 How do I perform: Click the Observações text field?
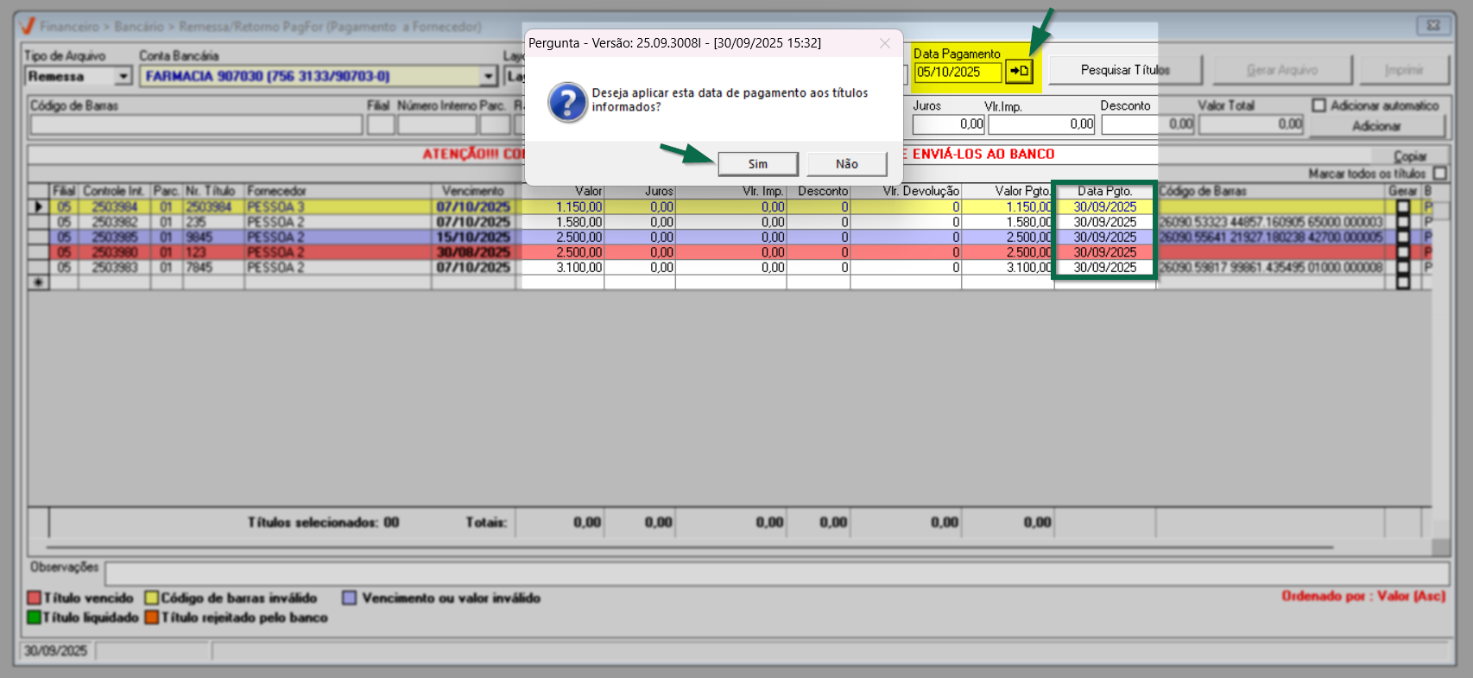pyautogui.click(x=775, y=573)
